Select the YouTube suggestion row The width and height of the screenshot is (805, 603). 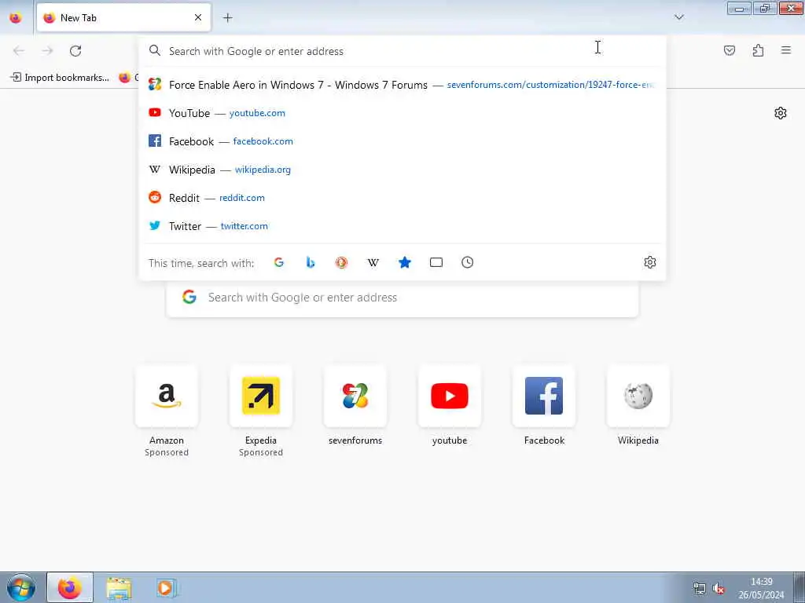click(x=402, y=113)
